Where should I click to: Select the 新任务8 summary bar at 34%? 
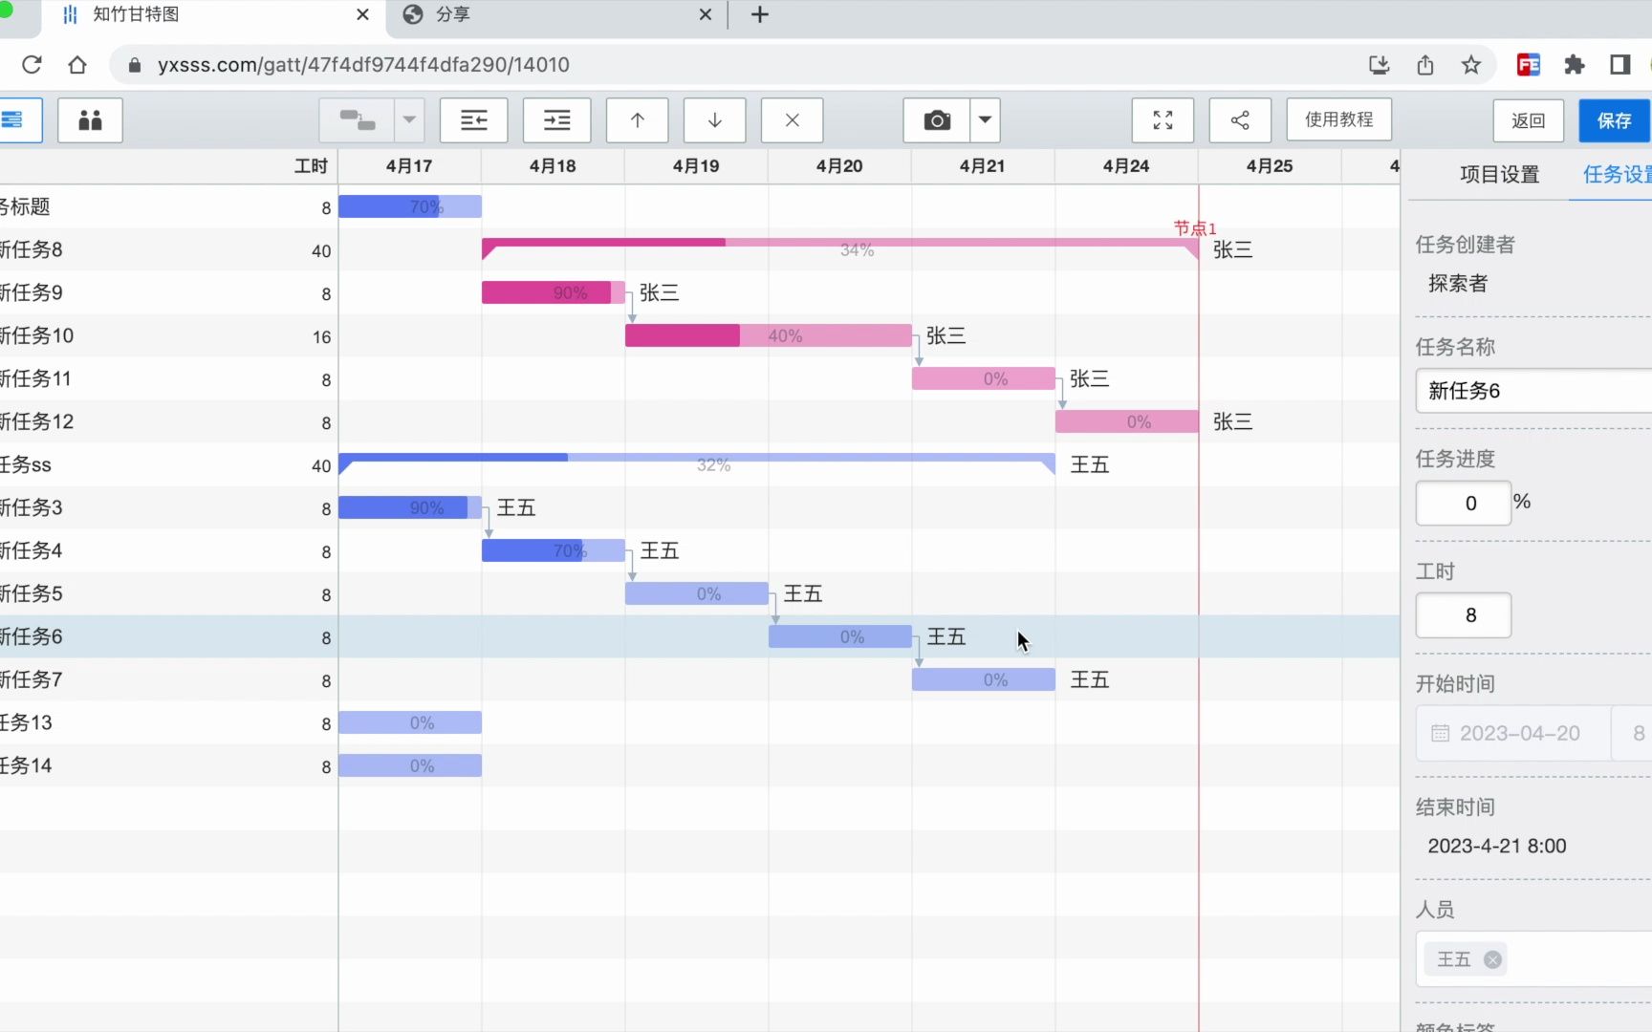(840, 248)
